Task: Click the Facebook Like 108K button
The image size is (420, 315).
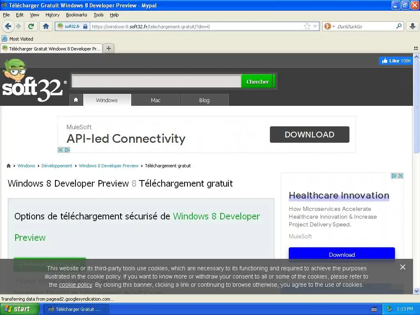Action: click(396, 61)
